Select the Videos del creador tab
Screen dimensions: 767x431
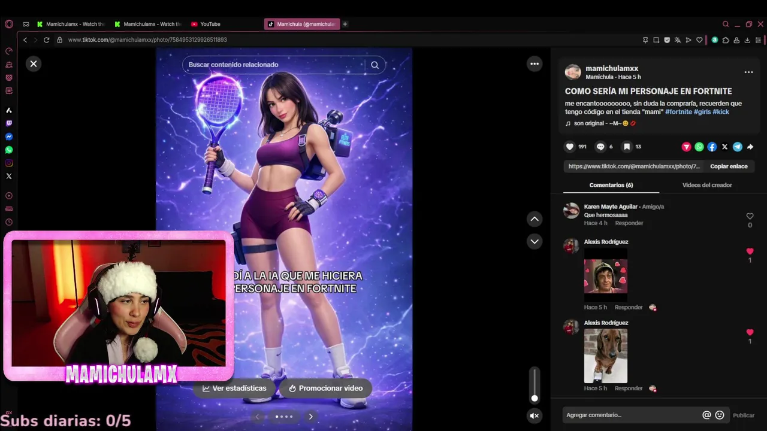(x=707, y=185)
